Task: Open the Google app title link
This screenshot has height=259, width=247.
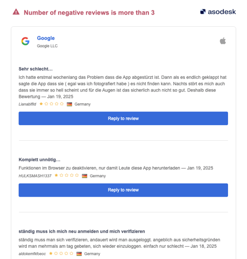Action: 46,38
